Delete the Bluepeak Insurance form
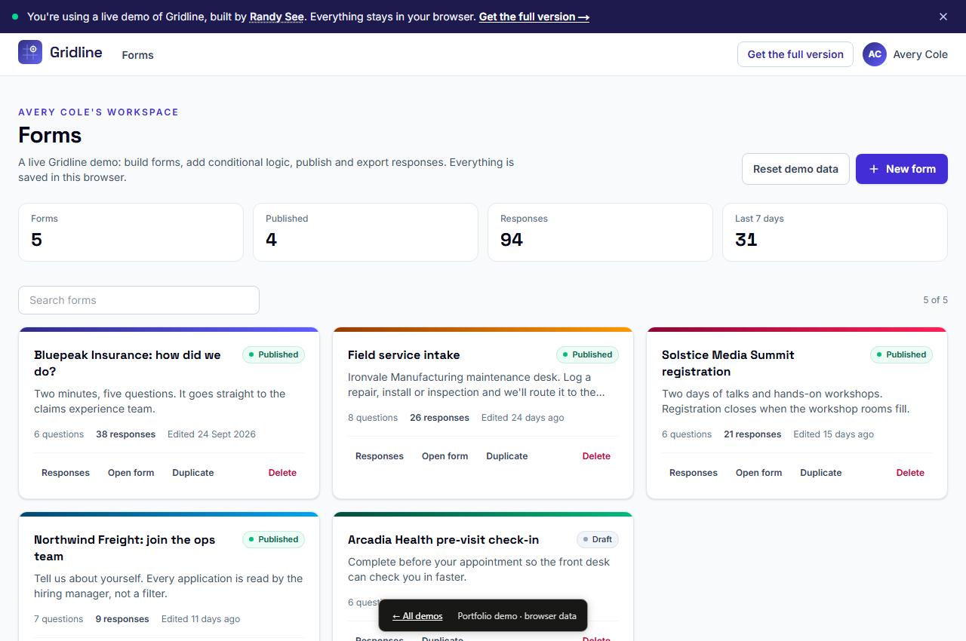966x641 pixels. (x=282, y=473)
